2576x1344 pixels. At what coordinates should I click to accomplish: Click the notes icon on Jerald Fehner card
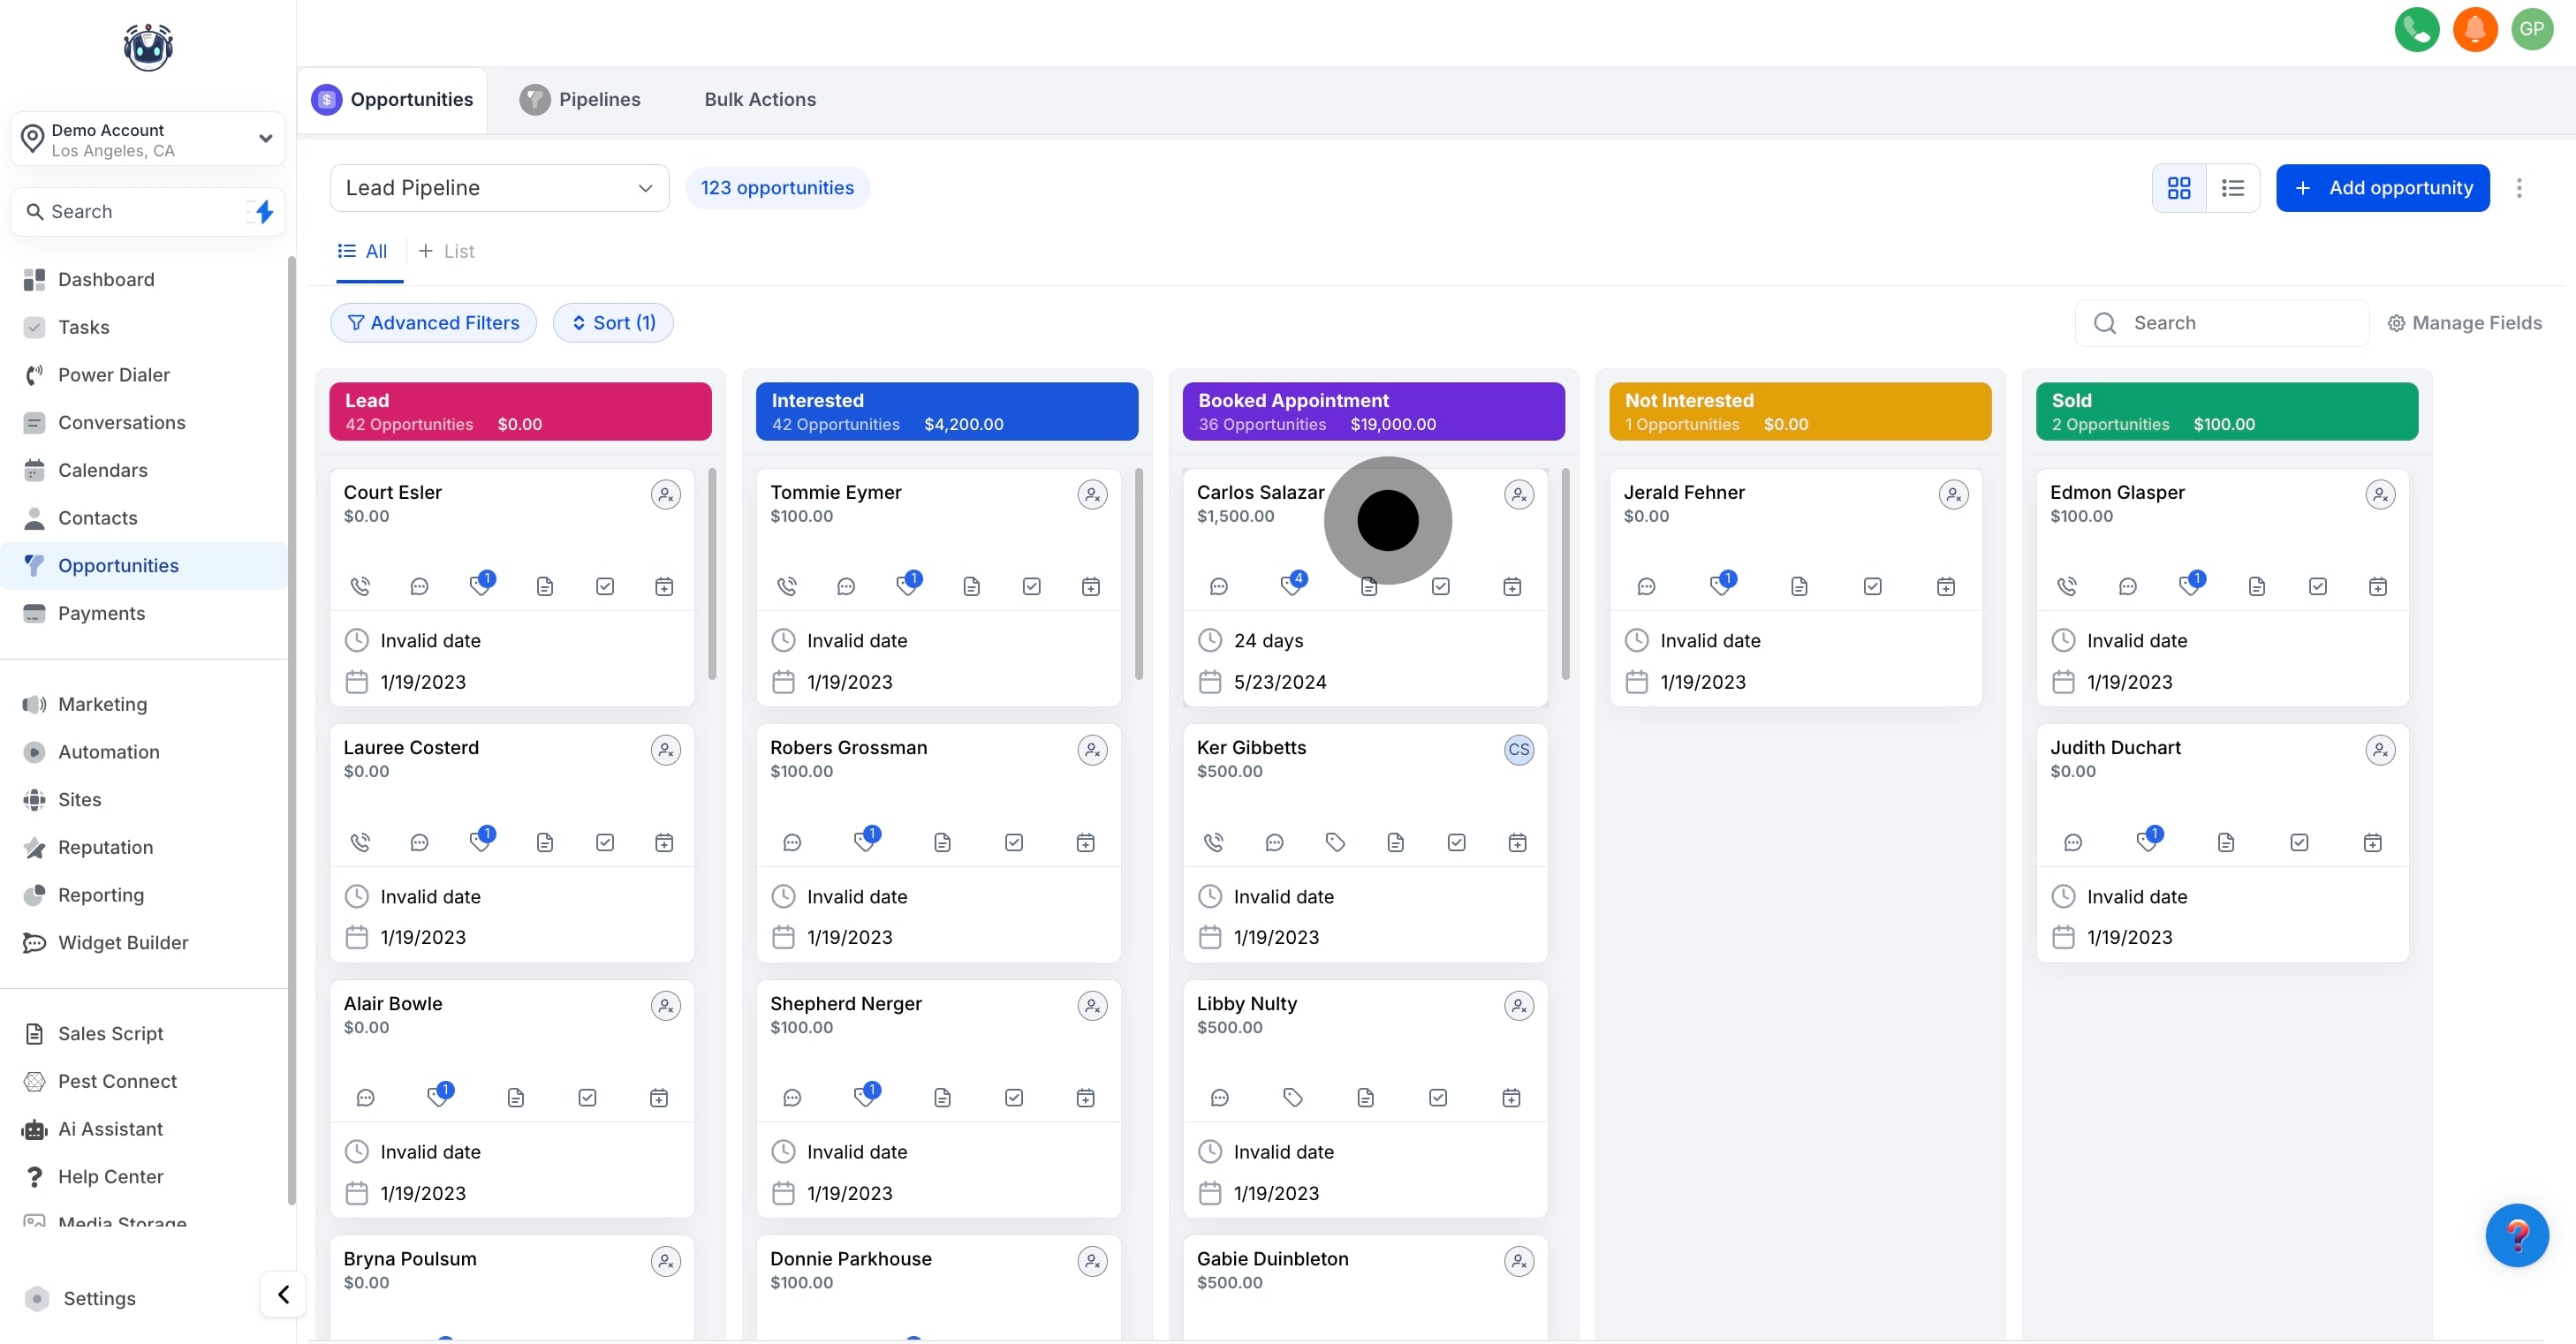[x=1798, y=586]
